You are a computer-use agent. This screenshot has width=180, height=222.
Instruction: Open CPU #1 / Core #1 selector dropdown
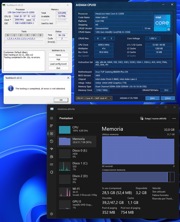[94, 98]
